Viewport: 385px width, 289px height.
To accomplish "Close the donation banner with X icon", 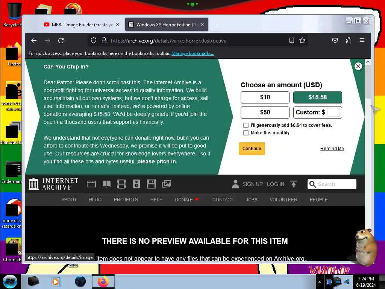I will click(358, 66).
